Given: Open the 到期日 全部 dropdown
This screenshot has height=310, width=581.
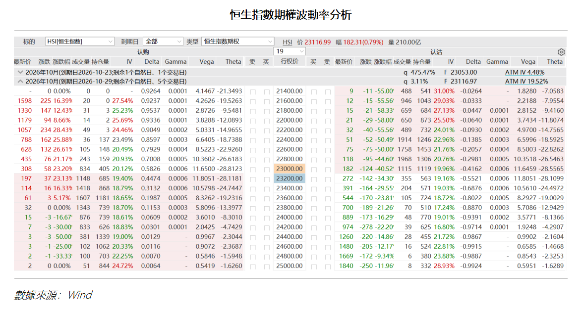Looking at the screenshot, I should 164,42.
